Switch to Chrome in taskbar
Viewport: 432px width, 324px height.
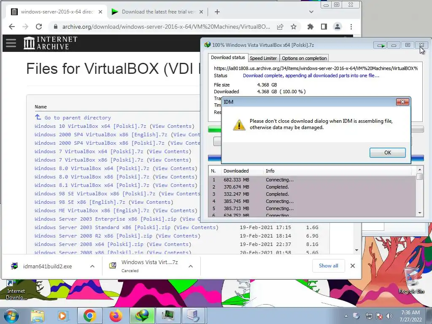(x=89, y=316)
